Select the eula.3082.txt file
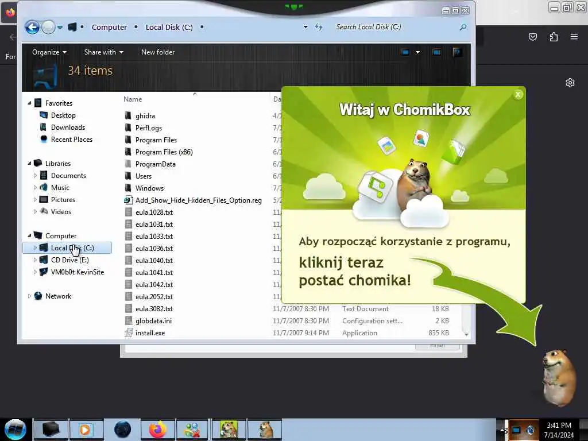This screenshot has width=588, height=441. tap(154, 308)
